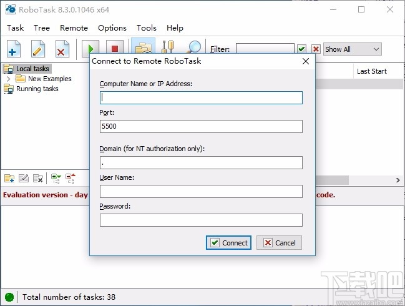Open the Tree menu
The height and width of the screenshot is (306, 405).
click(42, 27)
